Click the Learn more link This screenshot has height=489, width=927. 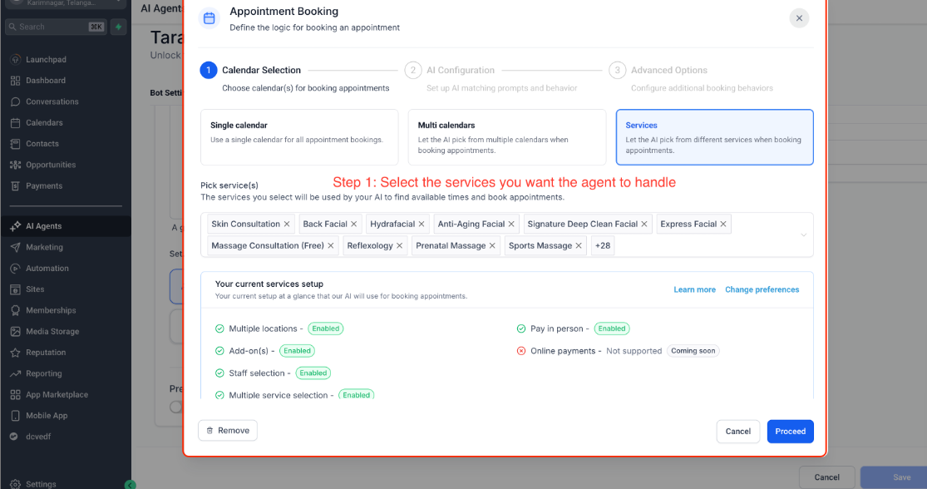point(695,289)
